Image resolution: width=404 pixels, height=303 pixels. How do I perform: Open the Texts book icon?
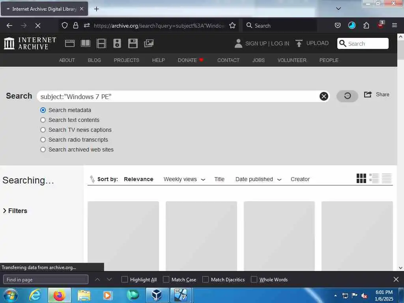pyautogui.click(x=86, y=43)
